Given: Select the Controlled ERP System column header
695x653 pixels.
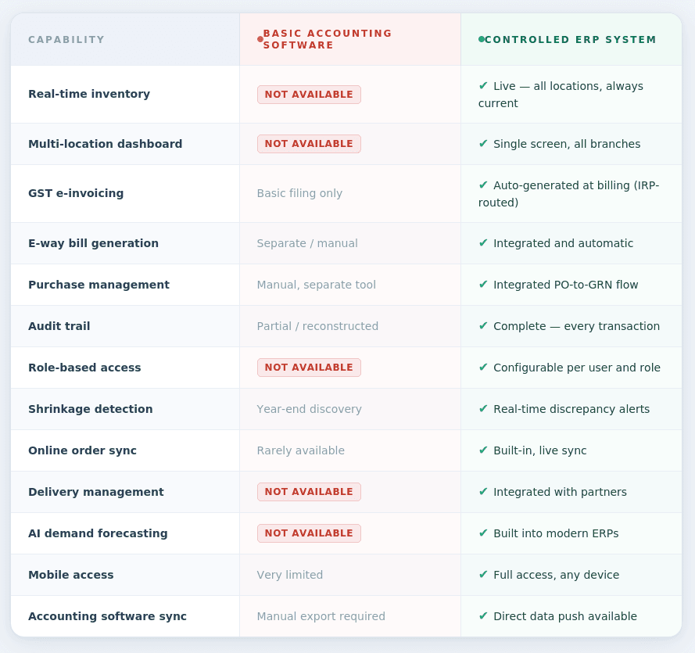Looking at the screenshot, I should tap(570, 40).
